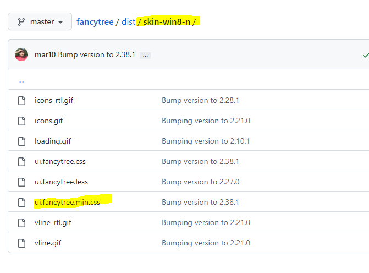Image resolution: width=369 pixels, height=273 pixels.
Task: Click the dropdown caret next to master
Action: (x=60, y=23)
